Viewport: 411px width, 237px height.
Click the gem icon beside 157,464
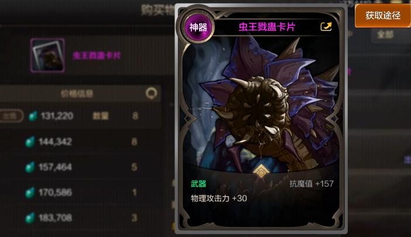30,167
